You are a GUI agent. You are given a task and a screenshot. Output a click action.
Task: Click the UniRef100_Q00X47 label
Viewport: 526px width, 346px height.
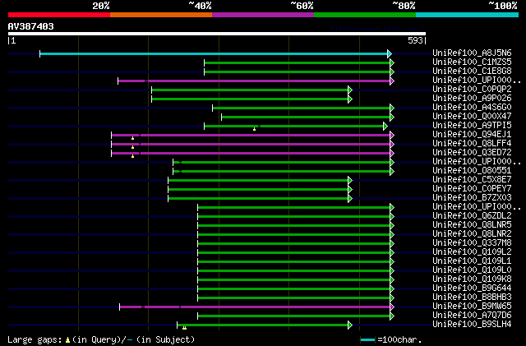click(472, 117)
